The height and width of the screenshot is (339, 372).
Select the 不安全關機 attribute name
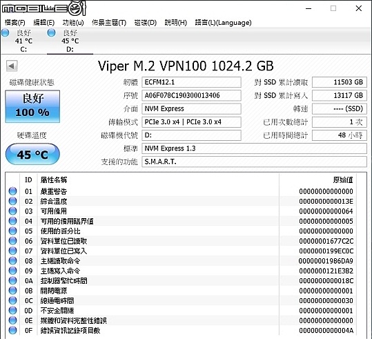(x=57, y=311)
